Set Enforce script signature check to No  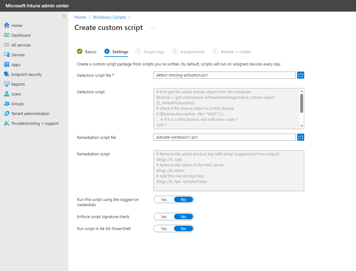point(184,217)
